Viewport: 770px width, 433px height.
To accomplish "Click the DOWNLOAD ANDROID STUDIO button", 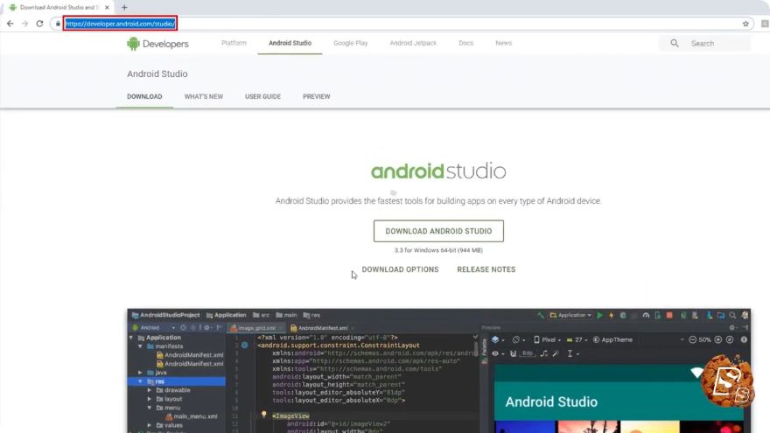I will coord(438,231).
